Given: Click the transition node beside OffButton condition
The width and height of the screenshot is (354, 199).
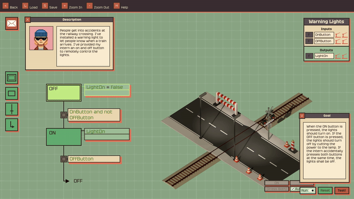Looking at the screenshot, I should 64,159.
